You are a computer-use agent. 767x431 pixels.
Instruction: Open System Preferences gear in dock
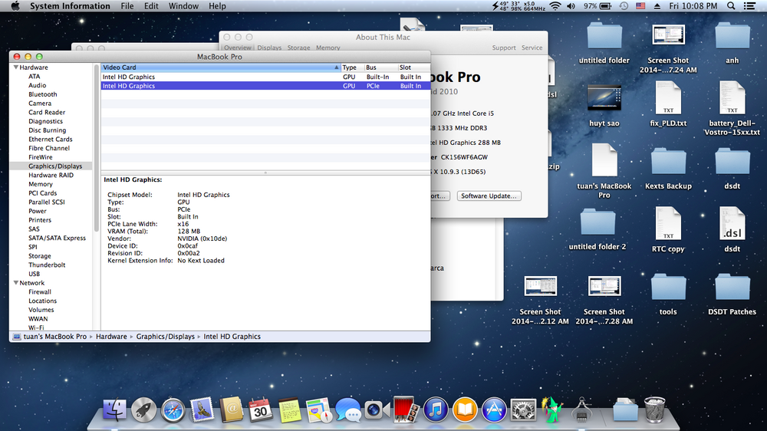(x=523, y=410)
